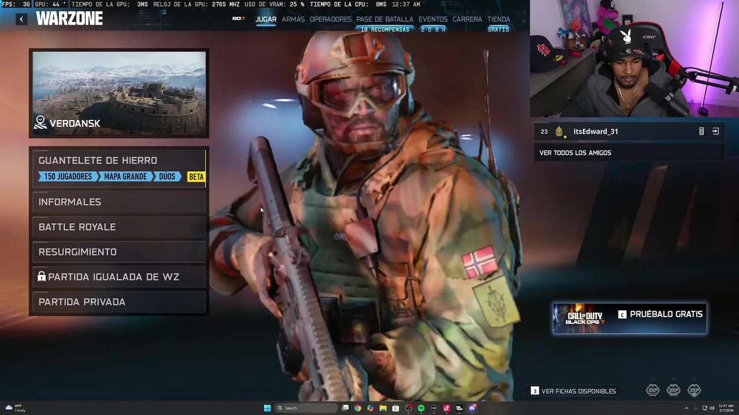This screenshot has height=415, width=739.
Task: Open the Windows Start menu
Action: coord(267,408)
